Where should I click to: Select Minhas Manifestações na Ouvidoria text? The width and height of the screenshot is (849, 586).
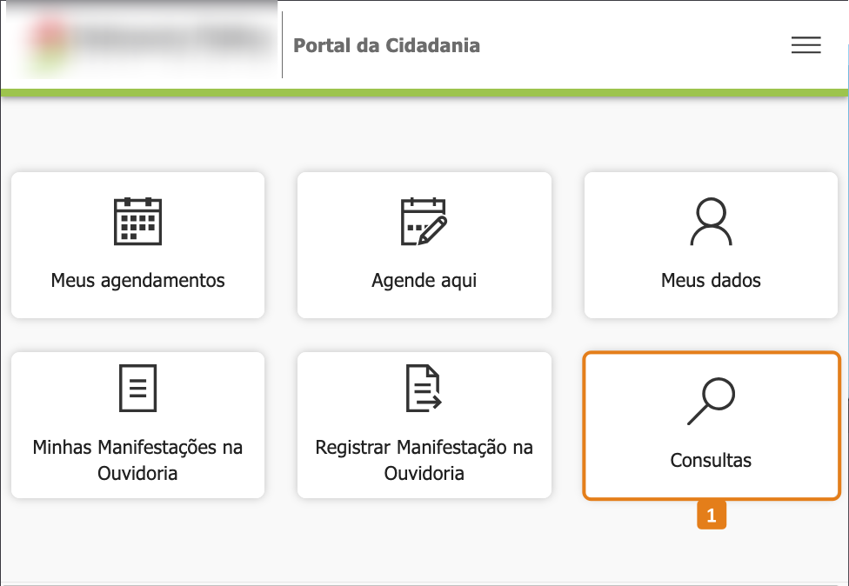click(137, 460)
